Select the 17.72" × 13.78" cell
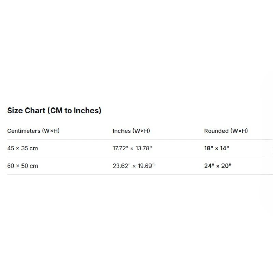The height and width of the screenshot is (273, 273). click(x=132, y=148)
